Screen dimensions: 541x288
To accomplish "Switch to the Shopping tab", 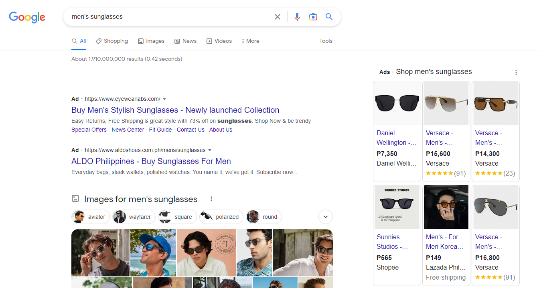I will (112, 41).
